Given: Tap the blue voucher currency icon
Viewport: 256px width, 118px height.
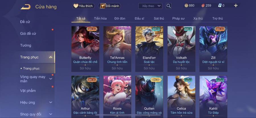Looking at the screenshot, I should pos(220,6).
